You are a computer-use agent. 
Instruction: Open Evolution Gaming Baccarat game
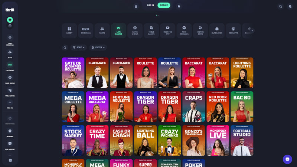click(x=193, y=73)
